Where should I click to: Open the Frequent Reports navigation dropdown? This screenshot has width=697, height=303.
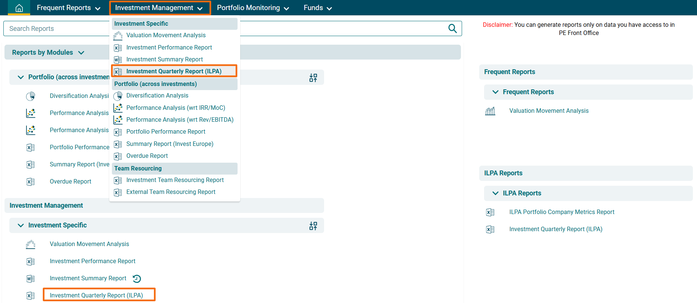tap(68, 8)
